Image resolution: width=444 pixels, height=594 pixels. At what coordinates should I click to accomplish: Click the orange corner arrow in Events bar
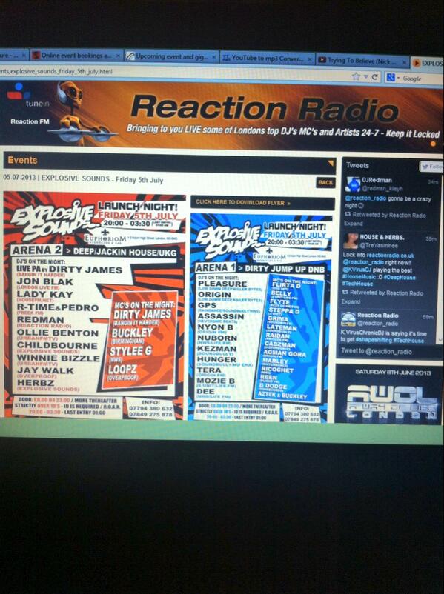pyautogui.click(x=331, y=163)
